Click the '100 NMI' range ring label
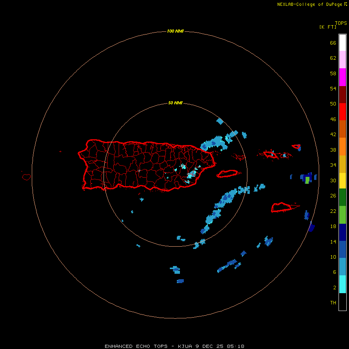Image resolution: width=349 pixels, height=349 pixels. tap(175, 31)
